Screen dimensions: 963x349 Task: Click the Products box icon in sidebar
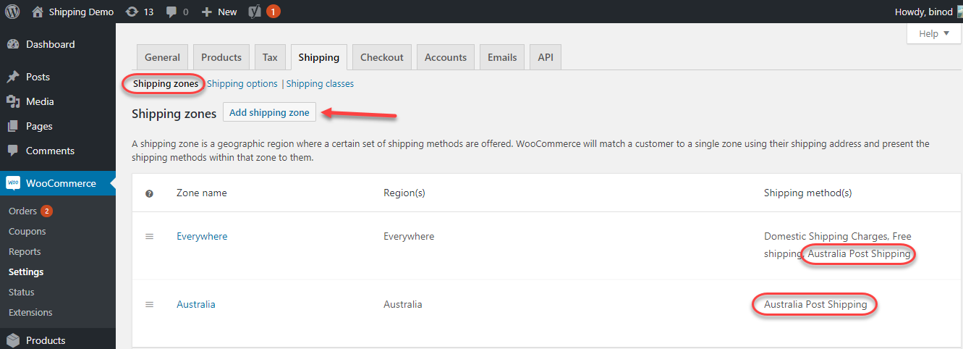tap(12, 340)
